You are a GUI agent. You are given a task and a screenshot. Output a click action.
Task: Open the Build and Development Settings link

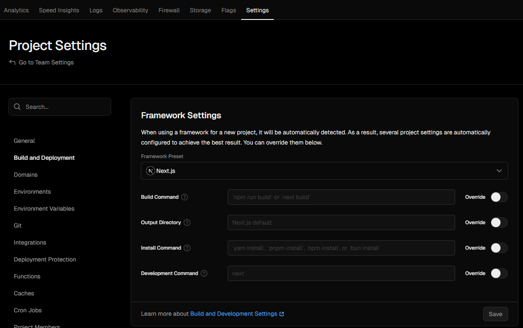pos(233,314)
